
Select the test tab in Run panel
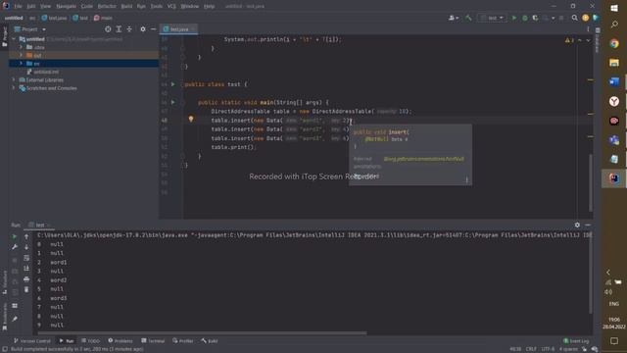click(39, 225)
